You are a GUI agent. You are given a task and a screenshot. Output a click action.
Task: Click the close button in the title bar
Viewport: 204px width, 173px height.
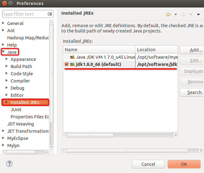pos(4,4)
